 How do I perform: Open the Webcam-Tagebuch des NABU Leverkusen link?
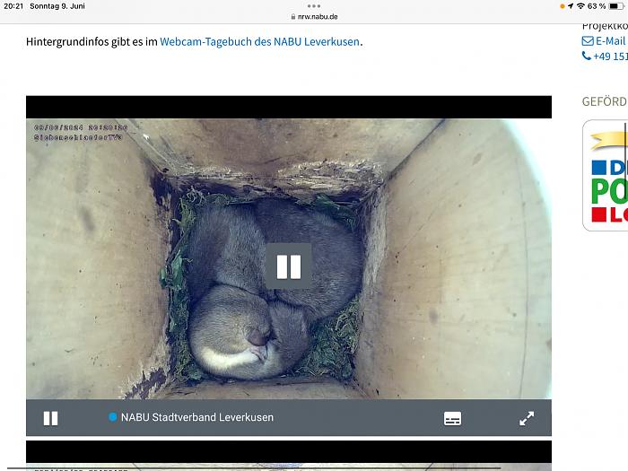coord(259,41)
